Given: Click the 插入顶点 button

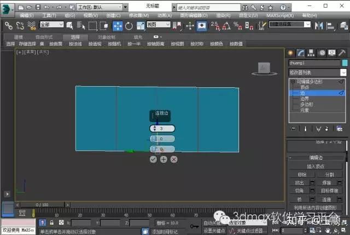Looking at the screenshot, I should [x=316, y=166].
